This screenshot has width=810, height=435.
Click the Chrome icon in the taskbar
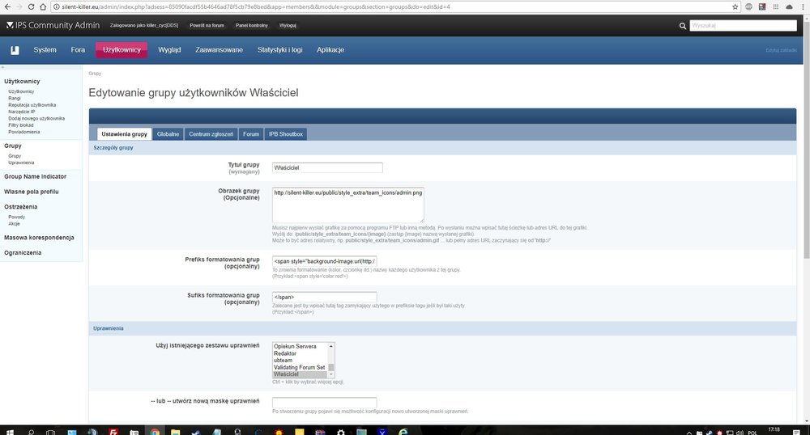tap(155, 432)
